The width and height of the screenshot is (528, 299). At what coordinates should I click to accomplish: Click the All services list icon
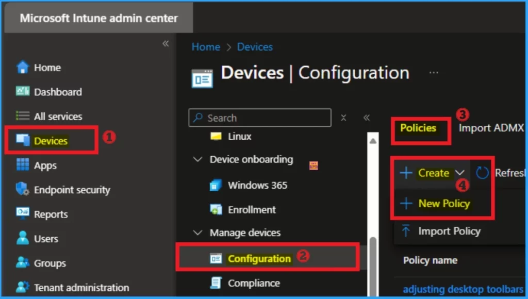23,116
